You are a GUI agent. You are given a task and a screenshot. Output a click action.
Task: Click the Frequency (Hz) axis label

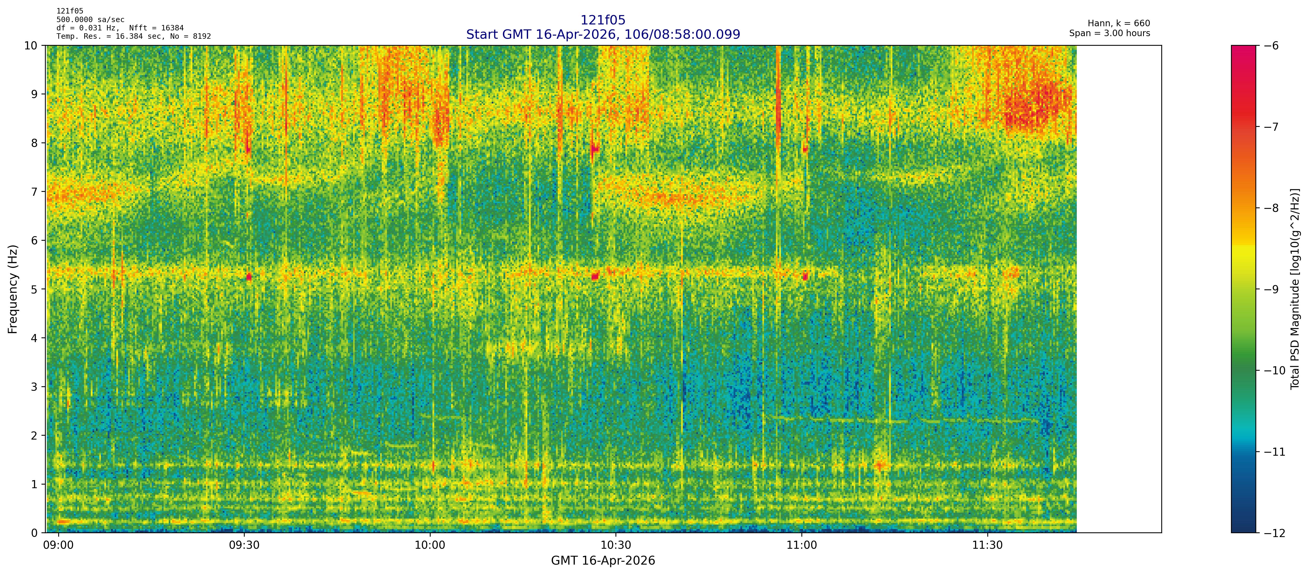coord(13,289)
